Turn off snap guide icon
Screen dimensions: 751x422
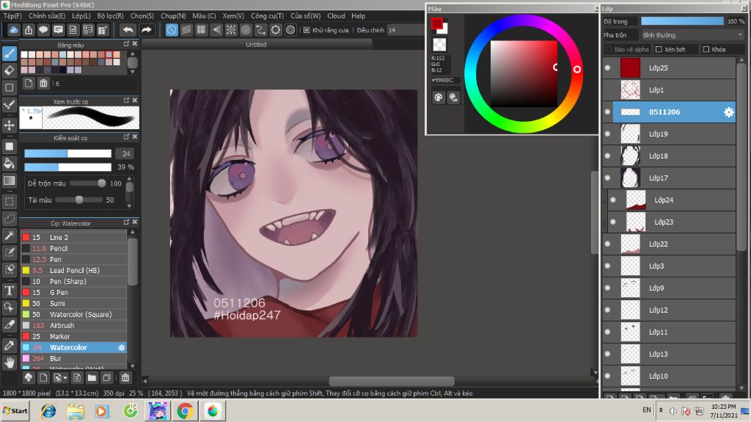point(172,30)
